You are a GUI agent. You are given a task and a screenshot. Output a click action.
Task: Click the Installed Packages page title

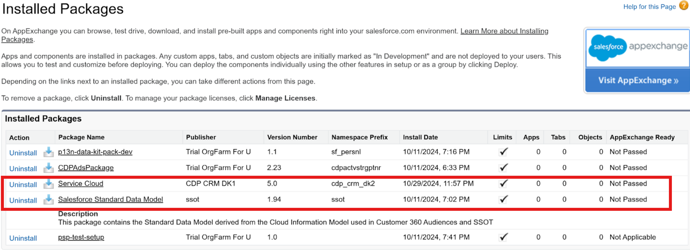click(x=63, y=9)
